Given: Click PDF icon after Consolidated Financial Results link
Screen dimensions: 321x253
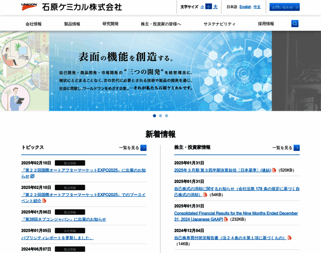Looking at the screenshot, I should click(x=226, y=219).
